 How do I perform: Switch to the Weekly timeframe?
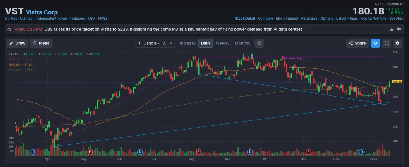(223, 43)
